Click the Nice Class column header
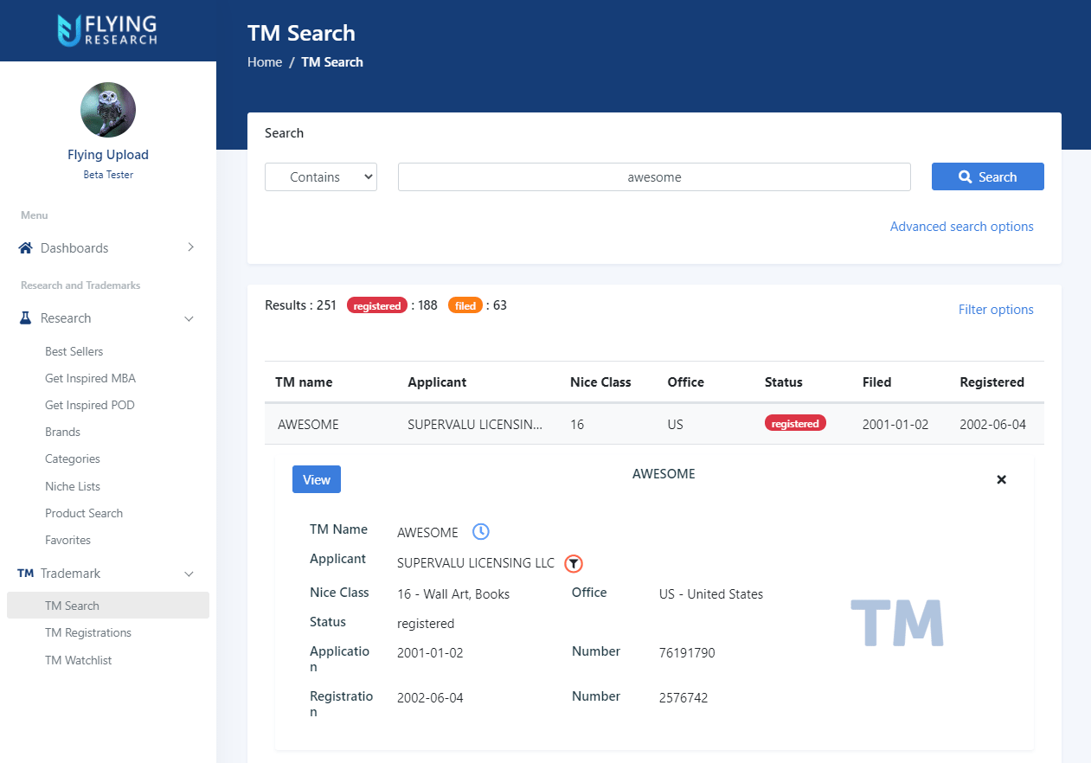This screenshot has height=763, width=1091. (x=600, y=382)
